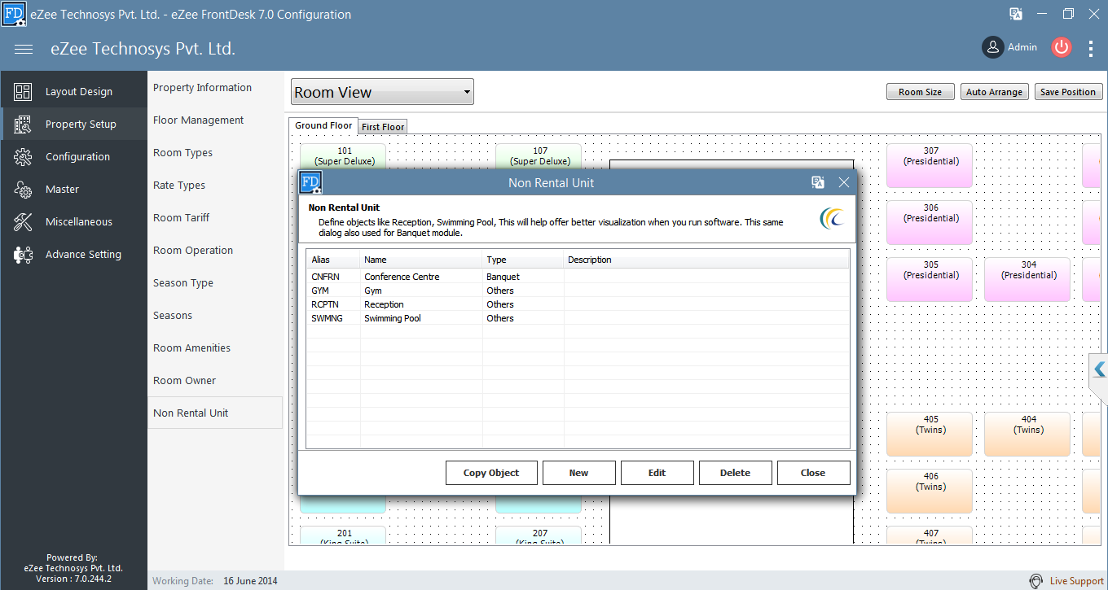Select room 307 Presidential tile

[x=930, y=166]
